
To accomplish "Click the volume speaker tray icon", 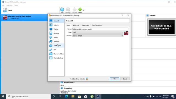I will pos(160,97).
